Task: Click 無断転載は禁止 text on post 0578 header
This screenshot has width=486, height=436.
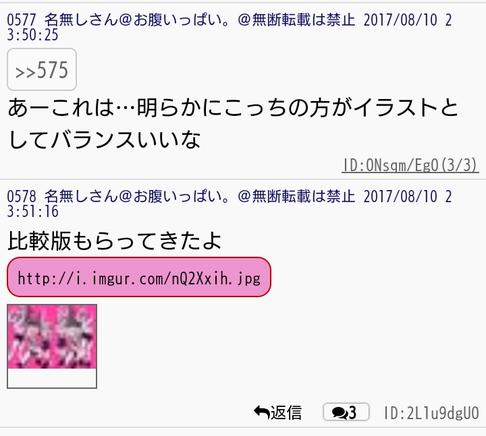Action: tap(304, 197)
